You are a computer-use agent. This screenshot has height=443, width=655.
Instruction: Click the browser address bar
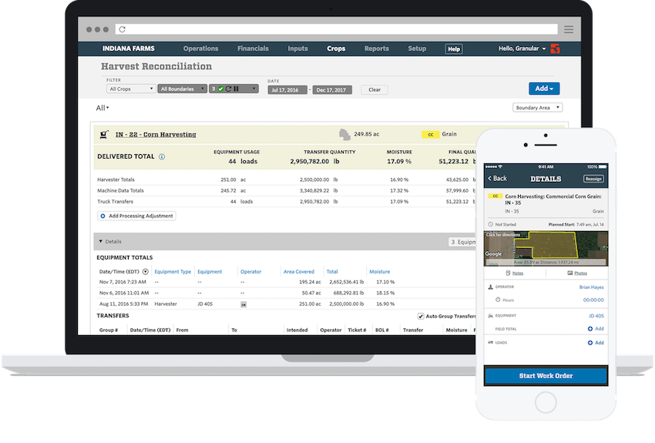pyautogui.click(x=336, y=29)
